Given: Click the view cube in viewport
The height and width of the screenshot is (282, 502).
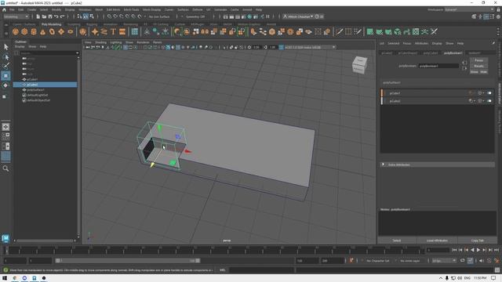Looking at the screenshot, I should point(359,65).
